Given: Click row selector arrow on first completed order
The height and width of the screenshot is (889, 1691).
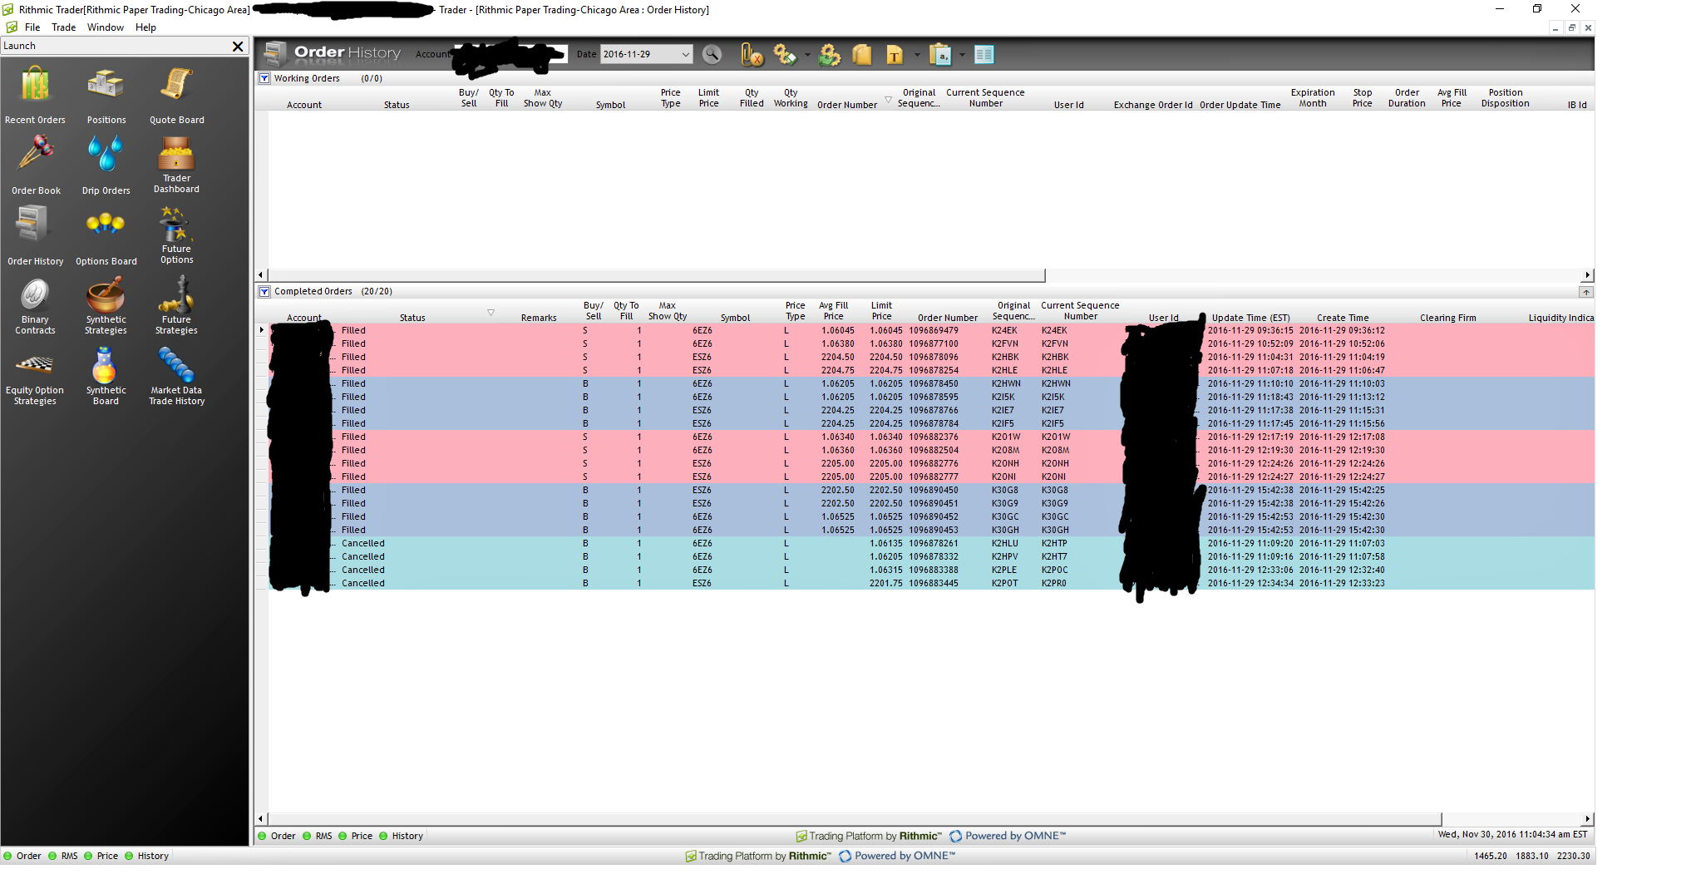Looking at the screenshot, I should coord(262,330).
